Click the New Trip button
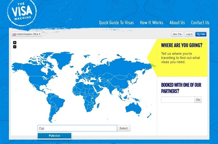218x144 pixels. 177,34
